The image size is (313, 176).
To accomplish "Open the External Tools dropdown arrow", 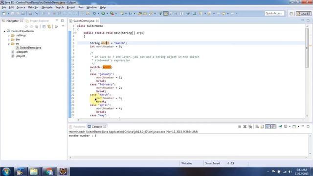I will [x=116, y=13].
